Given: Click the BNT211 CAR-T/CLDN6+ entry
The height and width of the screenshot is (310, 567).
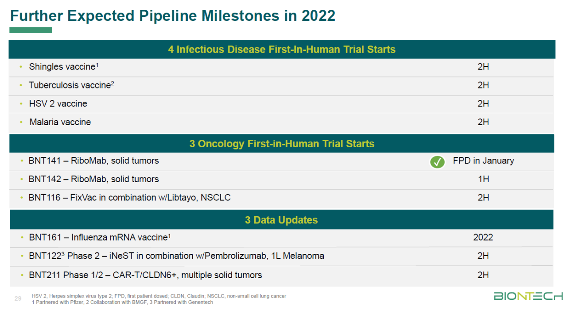Looking at the screenshot, I should pos(145,275).
